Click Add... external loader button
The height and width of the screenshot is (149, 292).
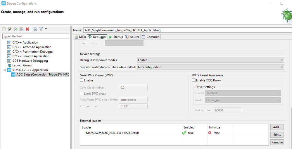pyautogui.click(x=277, y=127)
